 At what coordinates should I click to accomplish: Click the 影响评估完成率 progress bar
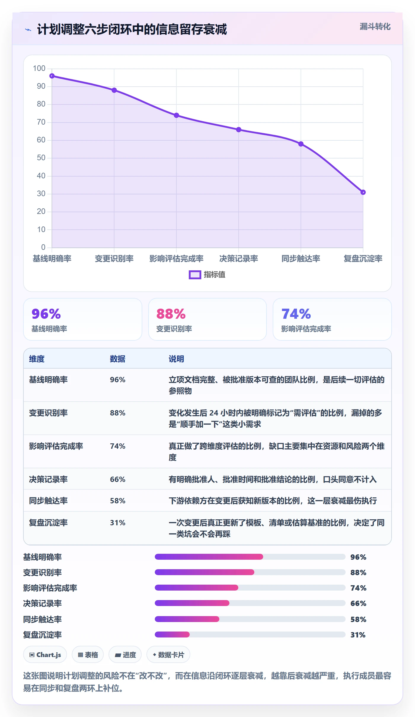tap(250, 588)
